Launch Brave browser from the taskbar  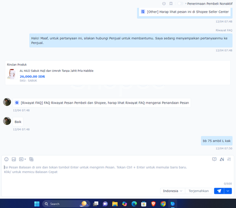point(153,204)
